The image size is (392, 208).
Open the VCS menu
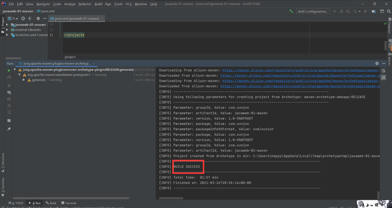(128, 4)
